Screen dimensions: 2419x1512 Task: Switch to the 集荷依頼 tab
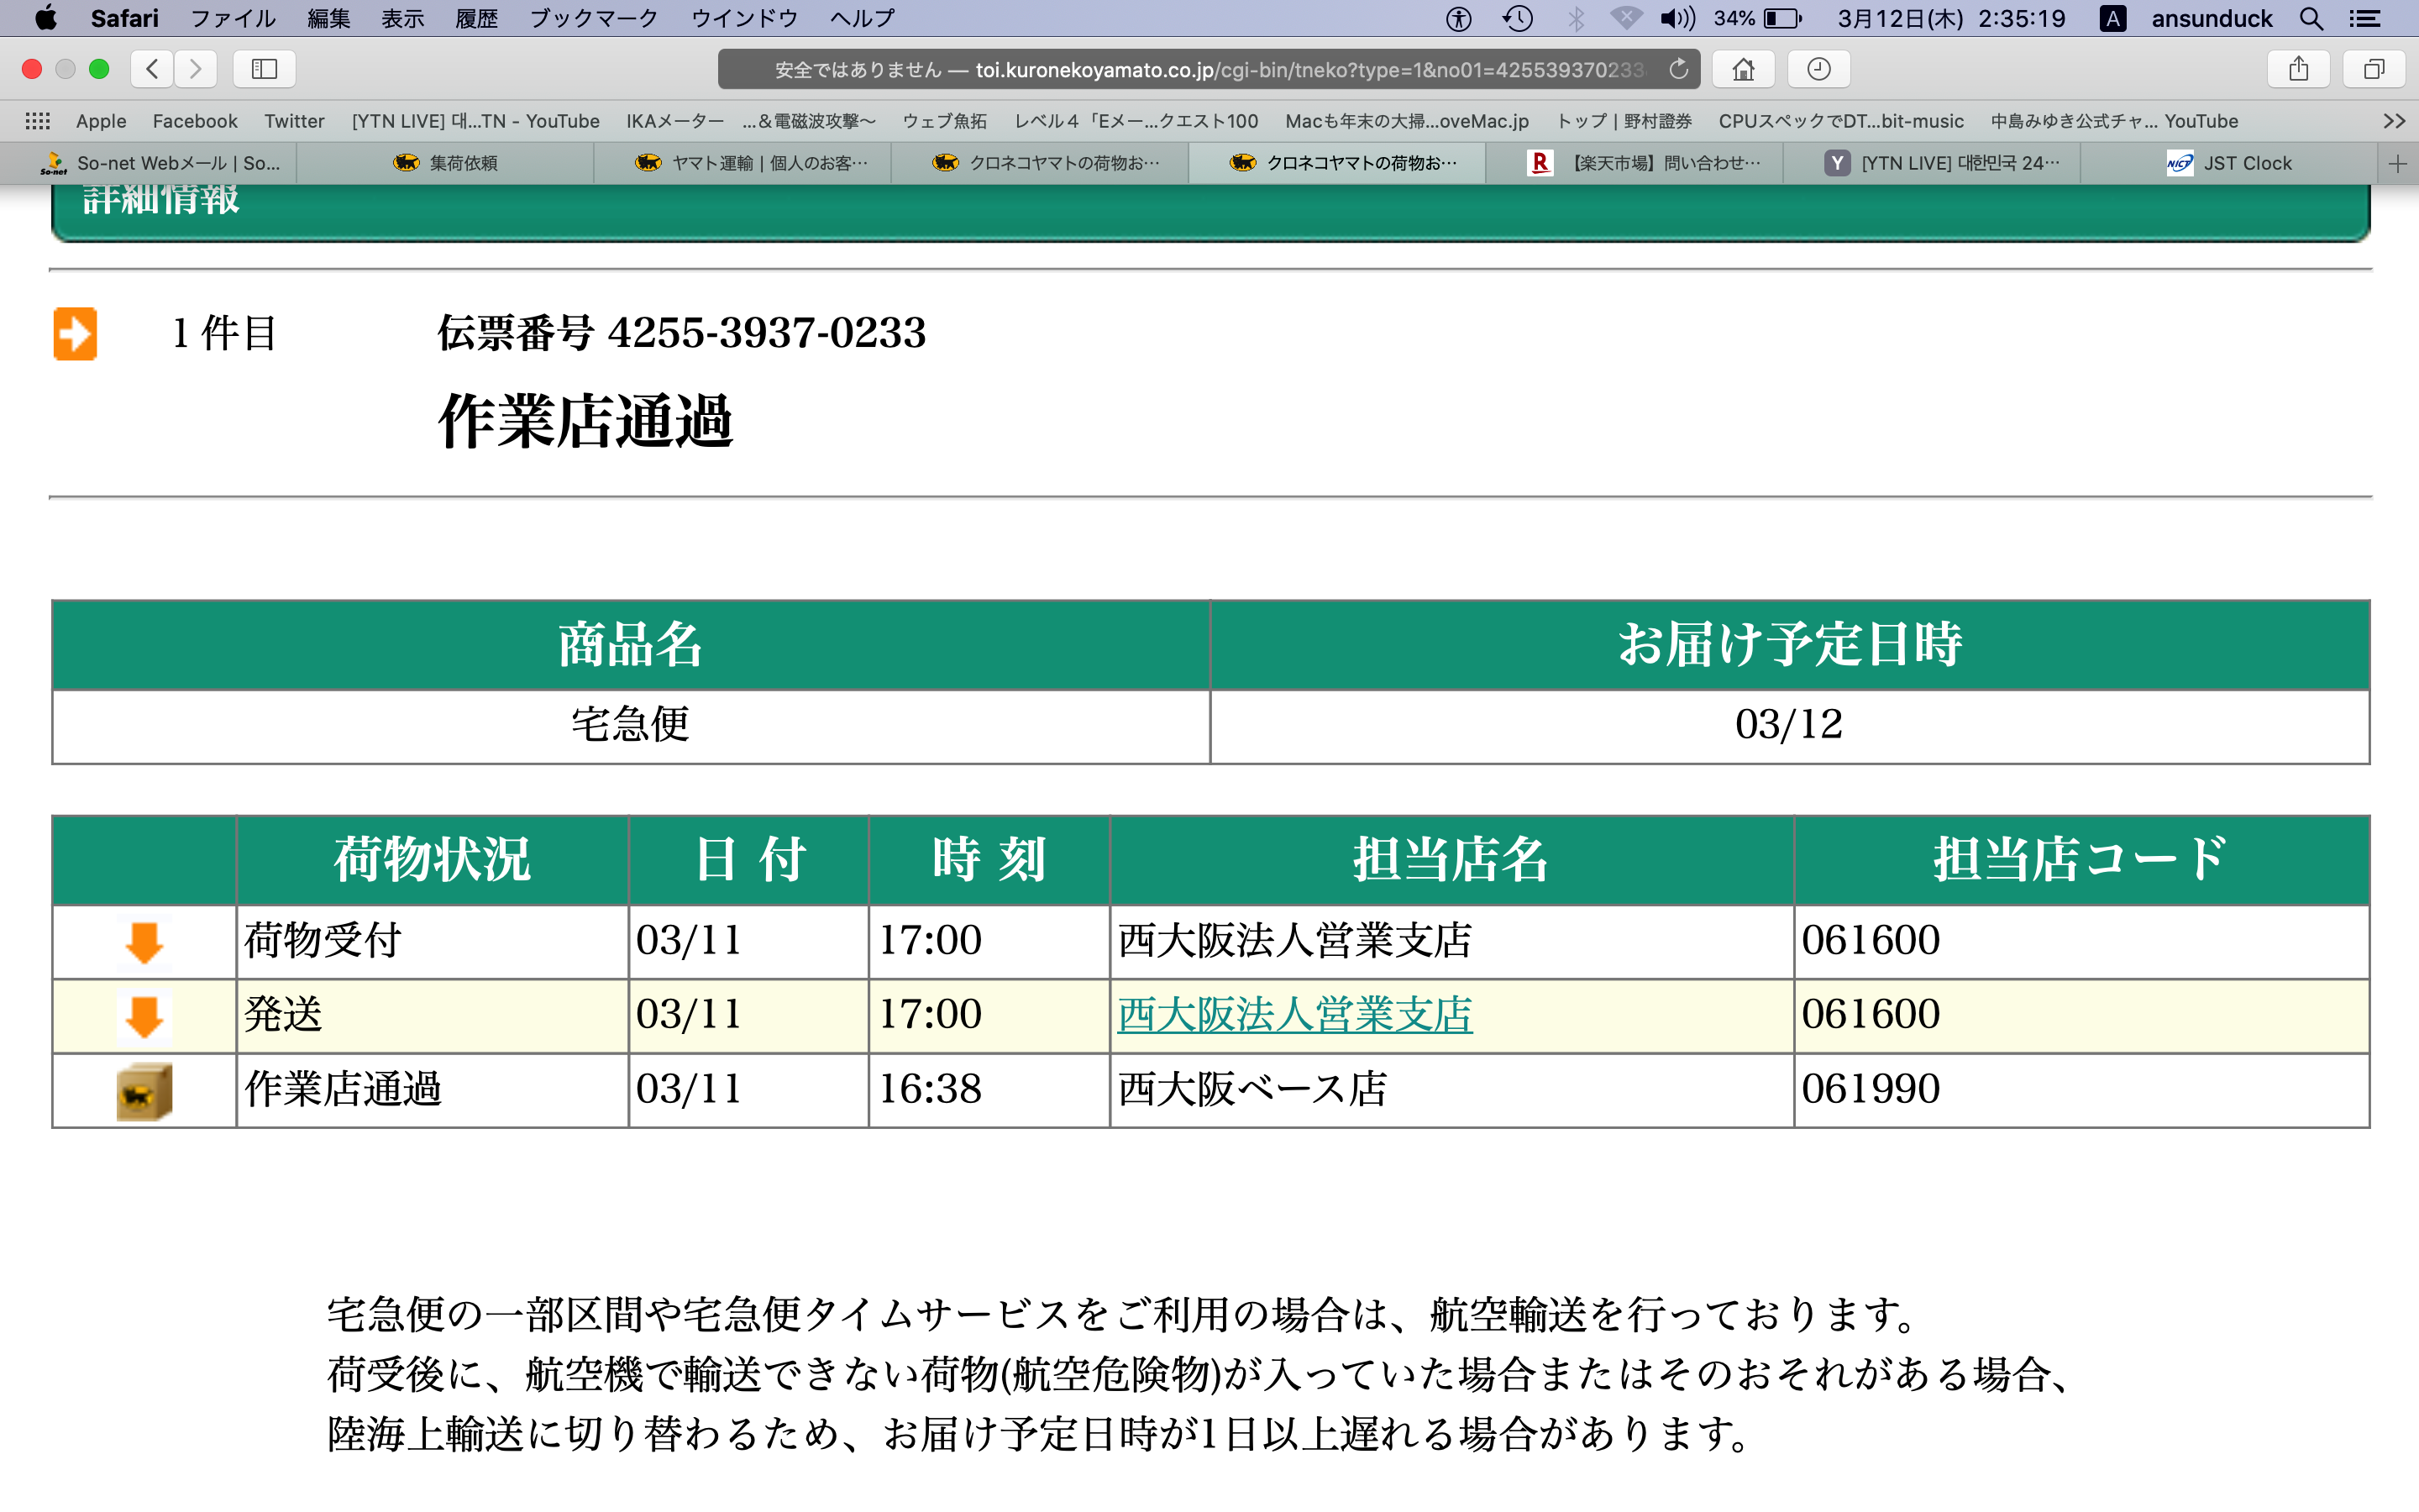click(x=446, y=163)
